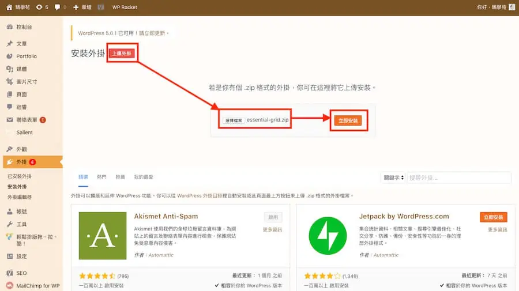Click the 上傳外掛 upload plugin button
The image size is (519, 291).
coord(122,53)
